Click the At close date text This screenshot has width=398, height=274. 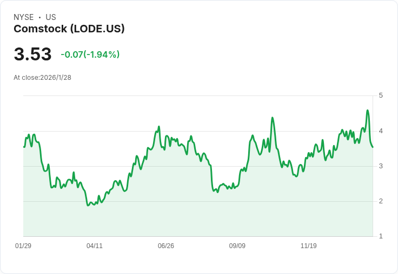(42, 78)
